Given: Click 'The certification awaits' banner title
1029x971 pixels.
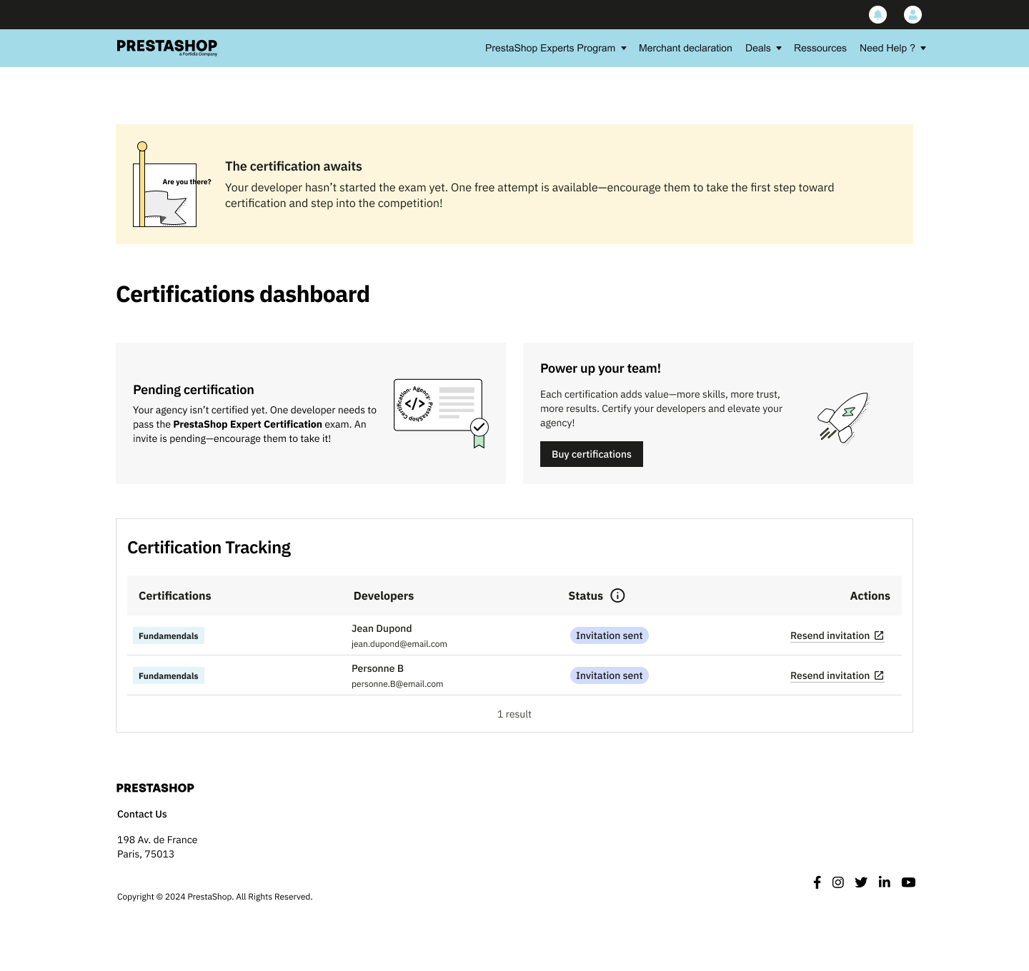Looking at the screenshot, I should (294, 166).
